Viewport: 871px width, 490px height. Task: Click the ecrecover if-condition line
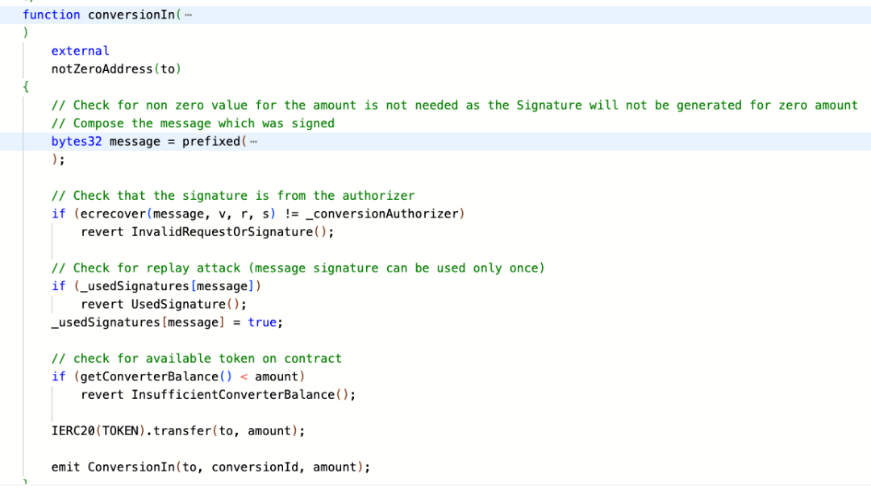tap(258, 214)
